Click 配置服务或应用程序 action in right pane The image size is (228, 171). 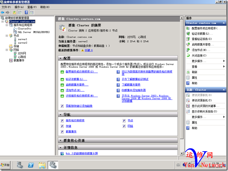[206, 28]
